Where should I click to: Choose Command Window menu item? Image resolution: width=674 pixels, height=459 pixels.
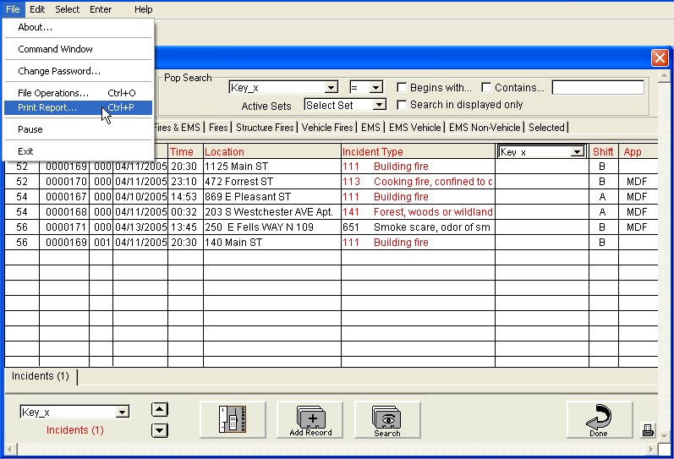click(x=79, y=49)
